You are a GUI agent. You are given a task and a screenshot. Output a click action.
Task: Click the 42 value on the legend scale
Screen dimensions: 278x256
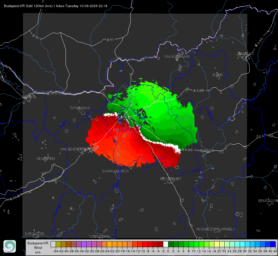(275, 251)
